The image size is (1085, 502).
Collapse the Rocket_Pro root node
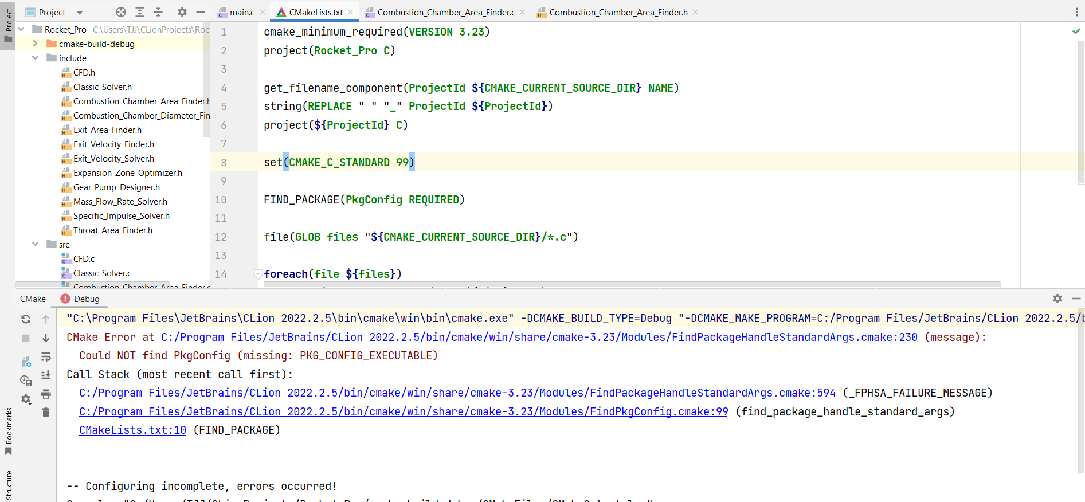point(22,29)
